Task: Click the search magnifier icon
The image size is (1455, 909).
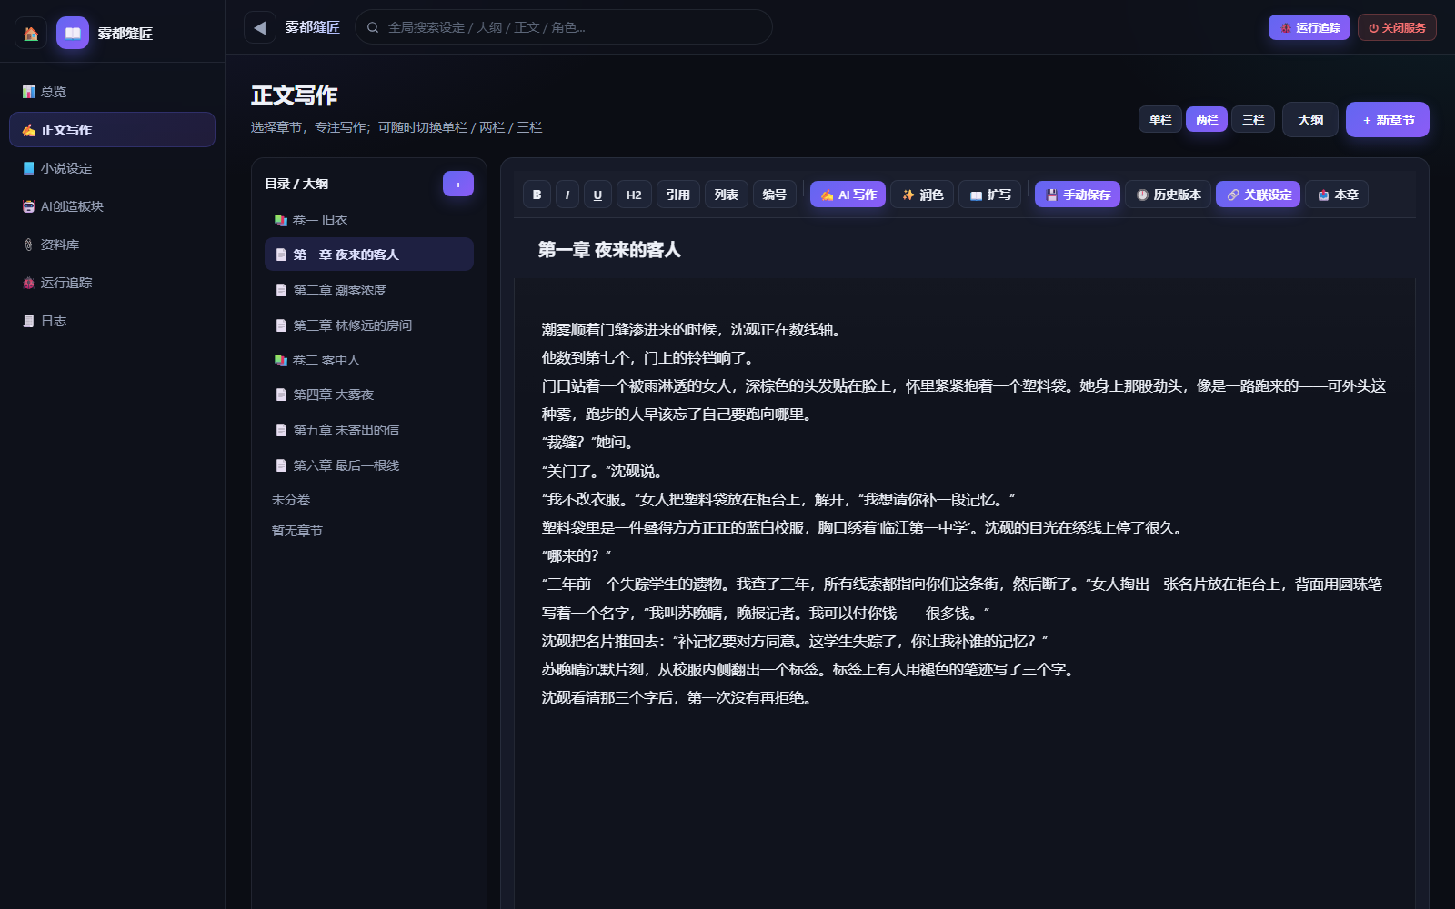Action: click(x=373, y=27)
